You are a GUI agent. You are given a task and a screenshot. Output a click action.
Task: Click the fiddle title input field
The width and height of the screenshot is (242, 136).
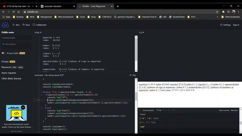pos(16,38)
